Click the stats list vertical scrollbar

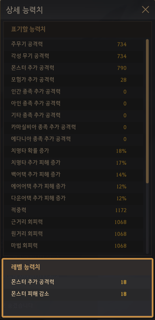tap(147, 111)
